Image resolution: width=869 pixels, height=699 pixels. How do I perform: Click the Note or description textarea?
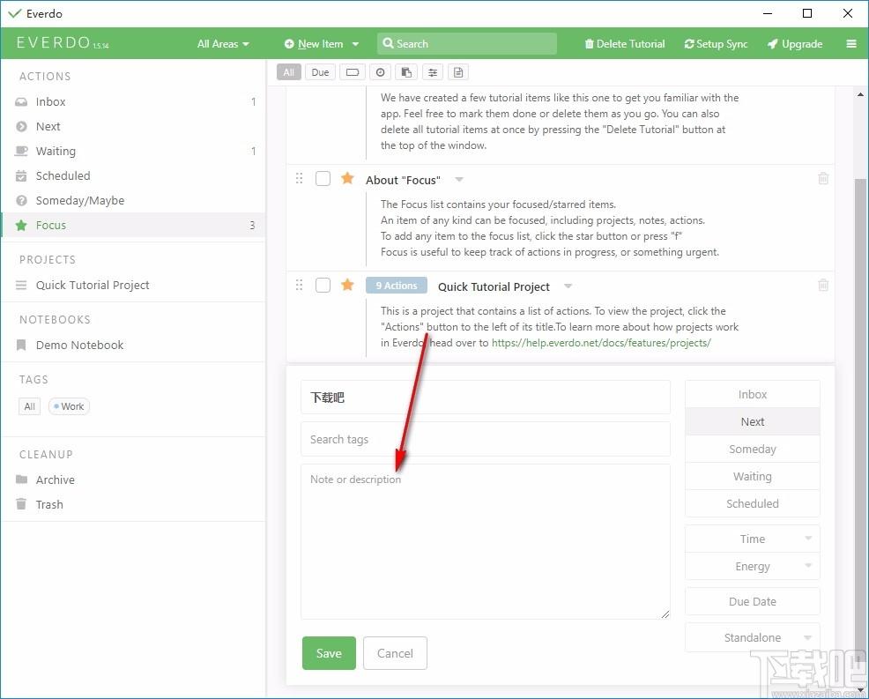[486, 541]
